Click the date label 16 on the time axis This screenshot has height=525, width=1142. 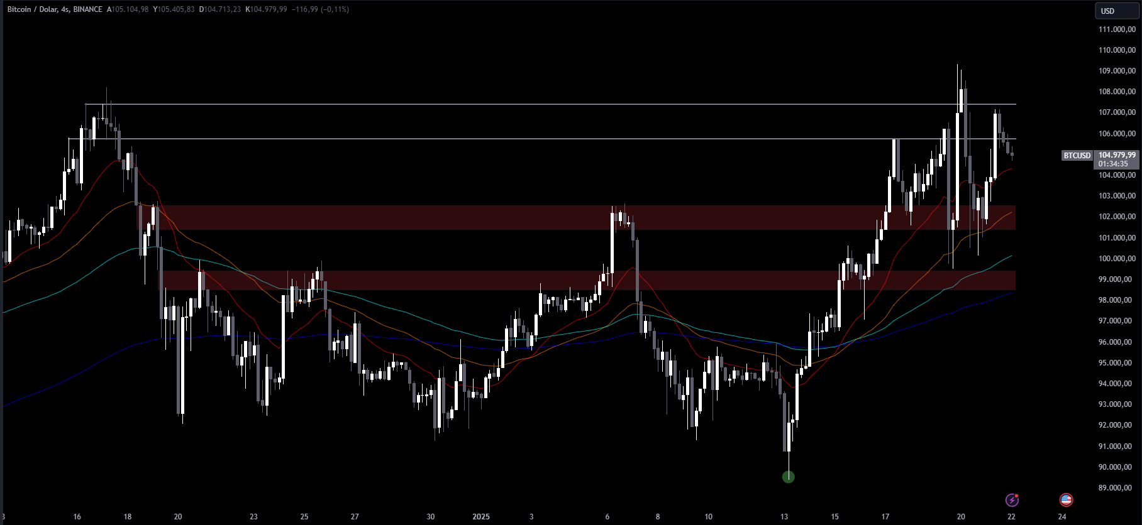click(77, 517)
